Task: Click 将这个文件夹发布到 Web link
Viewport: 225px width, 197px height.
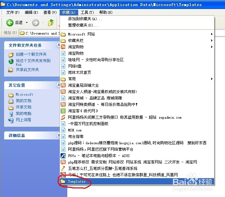Action: tap(33, 63)
